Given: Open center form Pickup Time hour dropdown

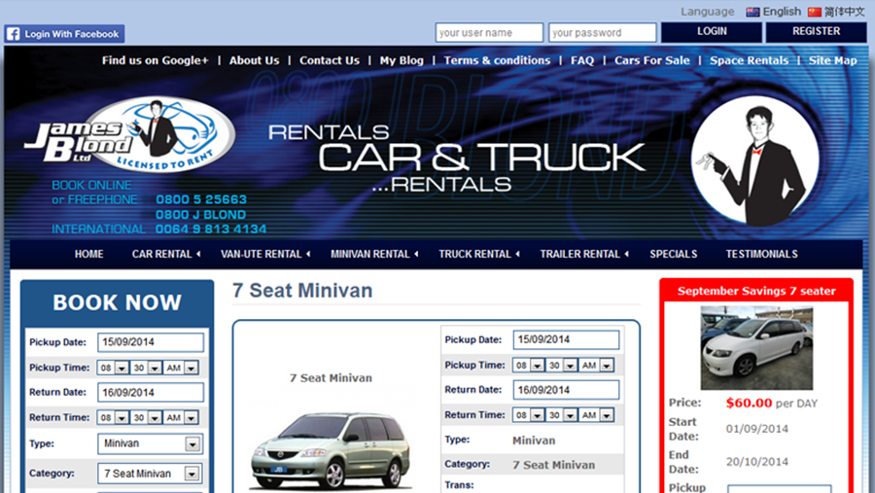Looking at the screenshot, I should tap(528, 366).
